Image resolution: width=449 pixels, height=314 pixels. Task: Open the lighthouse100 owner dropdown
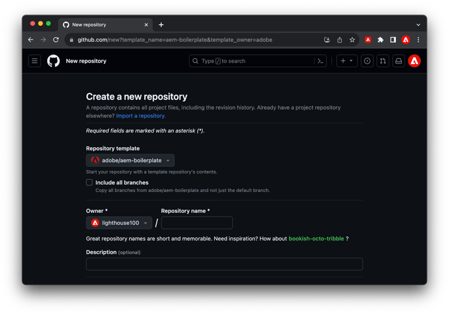(119, 222)
